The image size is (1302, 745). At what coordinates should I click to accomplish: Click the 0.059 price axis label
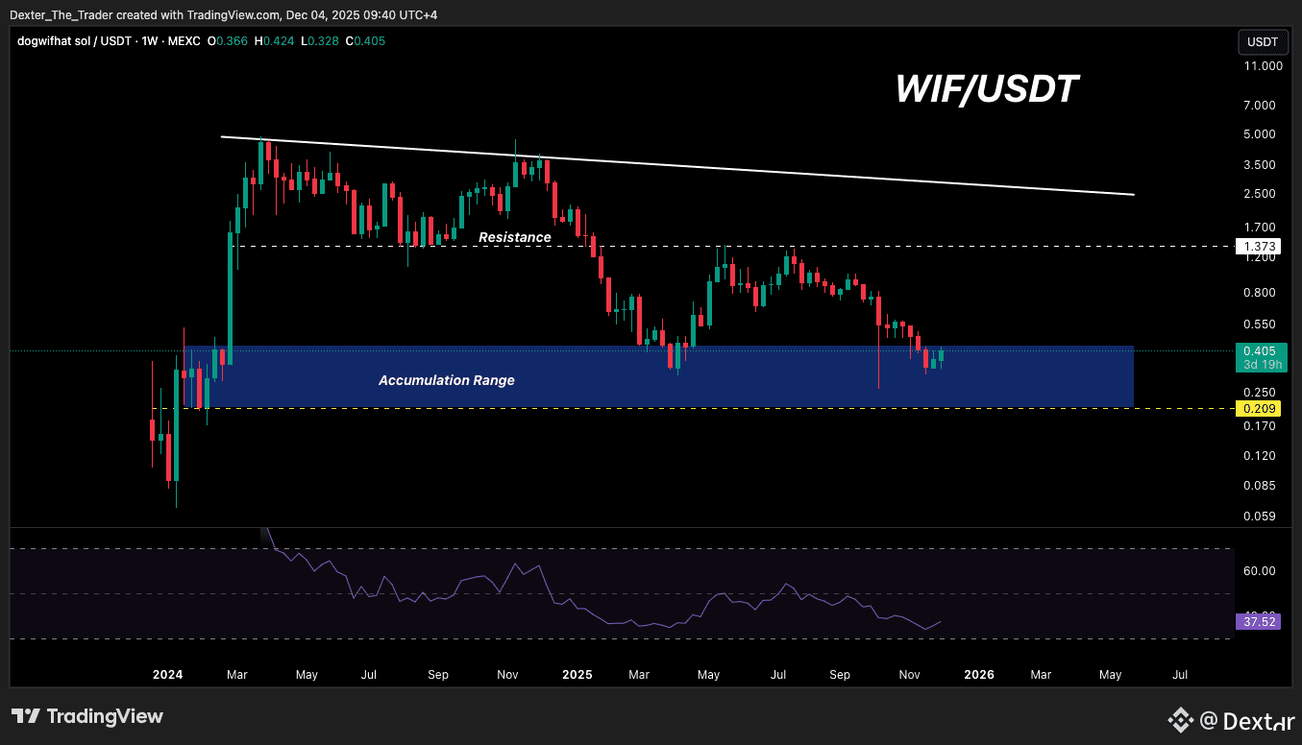click(1260, 517)
